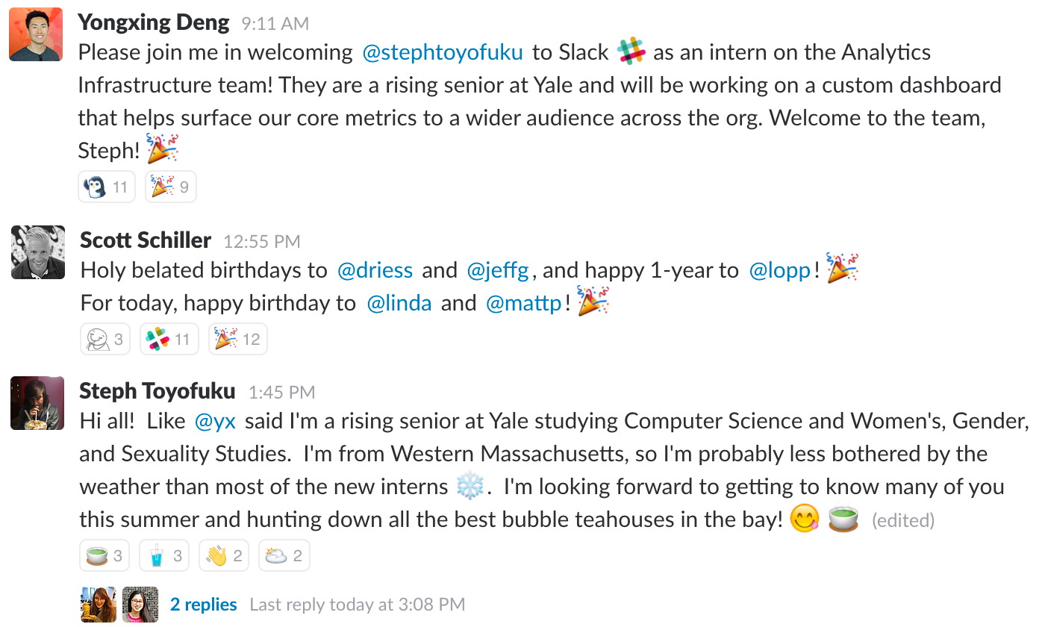Click the 9:11 AM message timestamp
This screenshot has width=1045, height=627.
coord(275,24)
